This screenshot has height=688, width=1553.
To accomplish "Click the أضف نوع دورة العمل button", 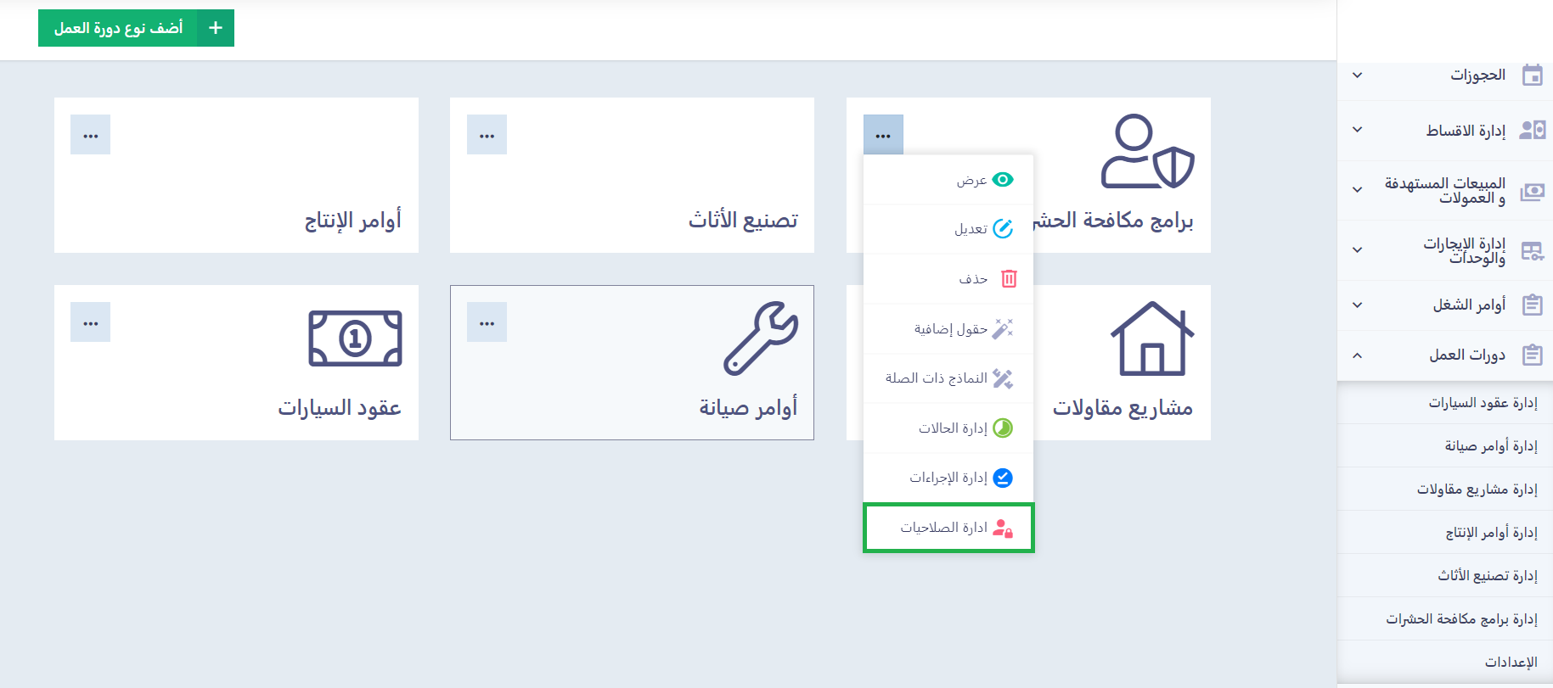I will [x=119, y=28].
